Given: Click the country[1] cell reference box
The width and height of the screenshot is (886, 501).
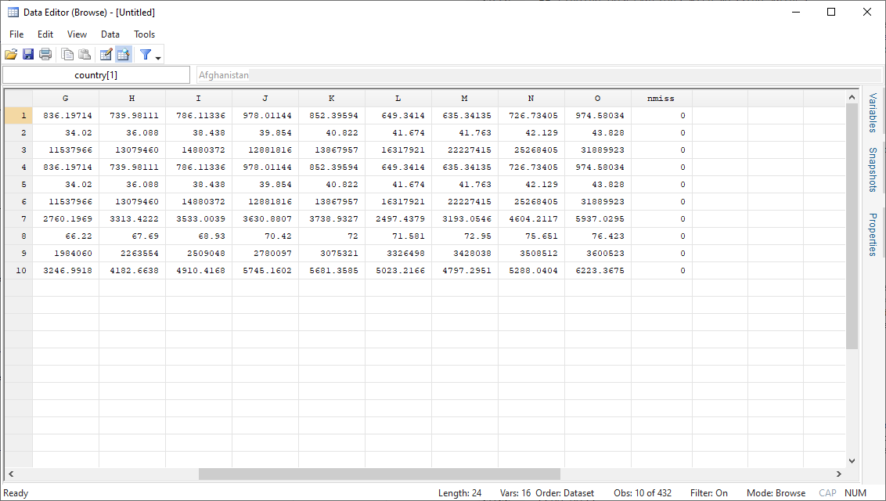Looking at the screenshot, I should [x=96, y=75].
